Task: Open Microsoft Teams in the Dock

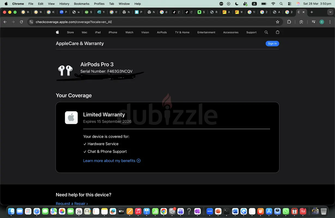Action: pyautogui.click(x=180, y=211)
